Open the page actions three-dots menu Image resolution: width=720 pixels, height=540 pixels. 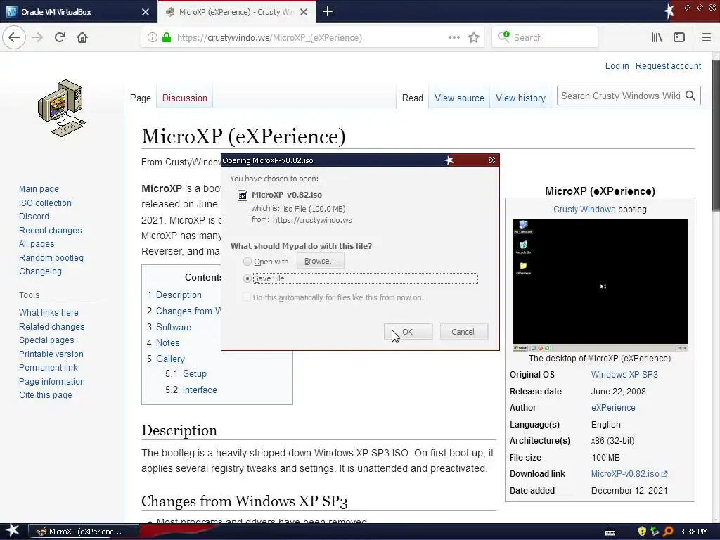click(x=454, y=38)
